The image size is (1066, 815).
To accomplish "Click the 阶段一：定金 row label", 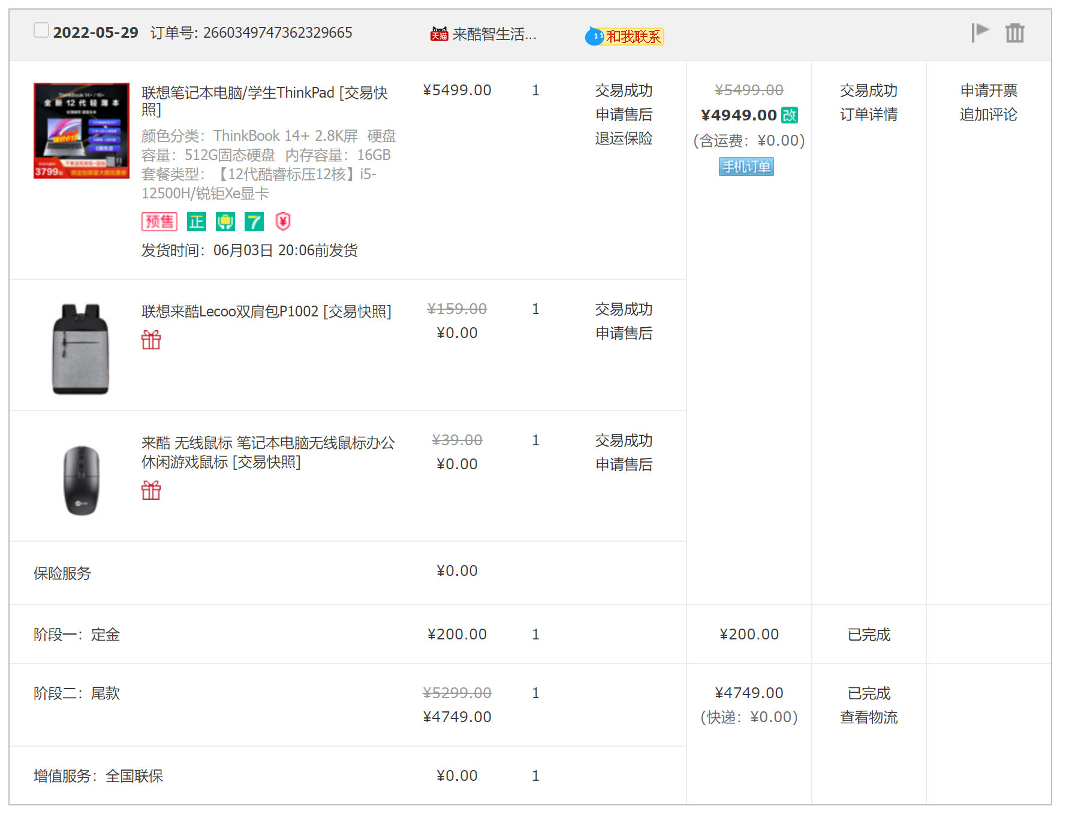I will click(x=77, y=635).
